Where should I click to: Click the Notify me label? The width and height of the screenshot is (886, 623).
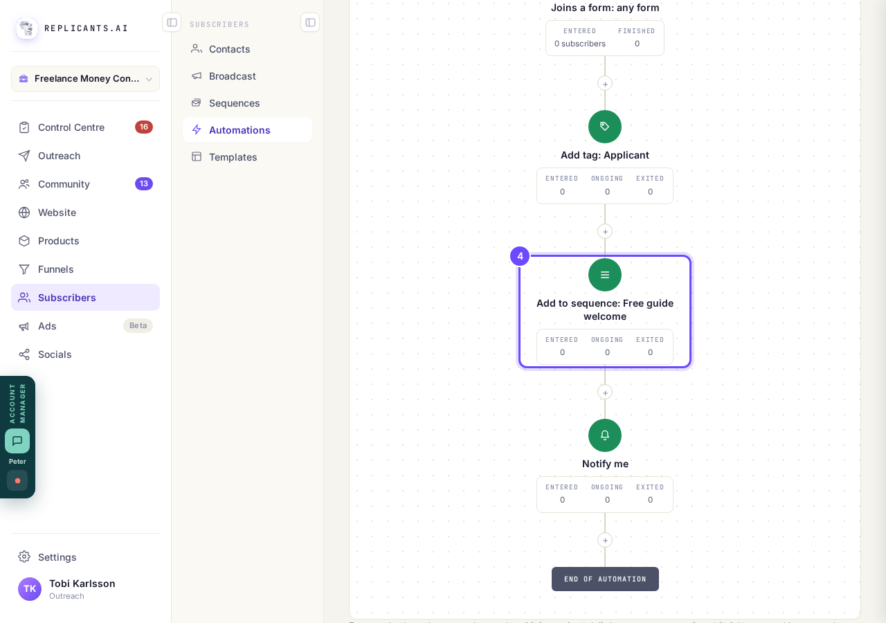pyautogui.click(x=605, y=464)
